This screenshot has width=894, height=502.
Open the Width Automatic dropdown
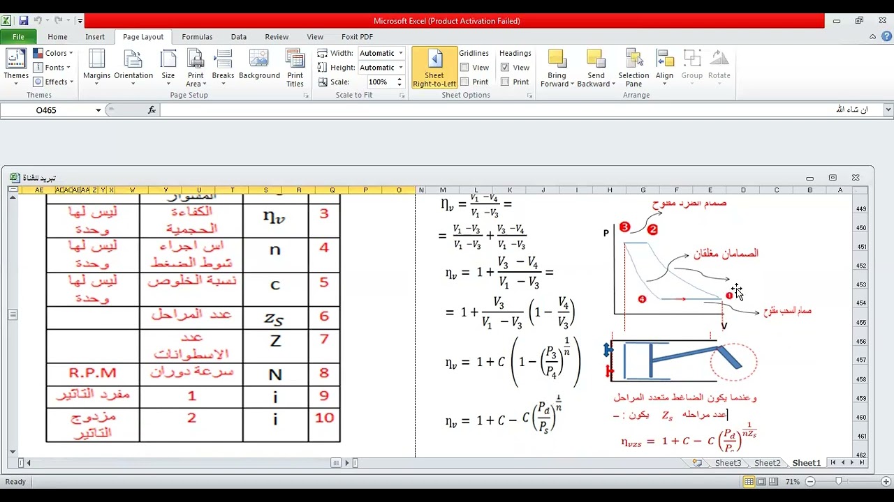401,53
